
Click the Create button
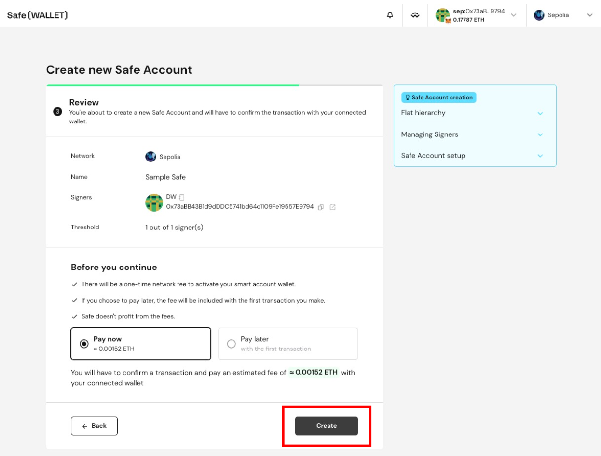click(327, 426)
